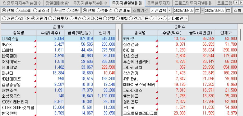Viewport: 243px width, 116px height.
Task: Select the 카카오 stock row
Action: pos(180,38)
